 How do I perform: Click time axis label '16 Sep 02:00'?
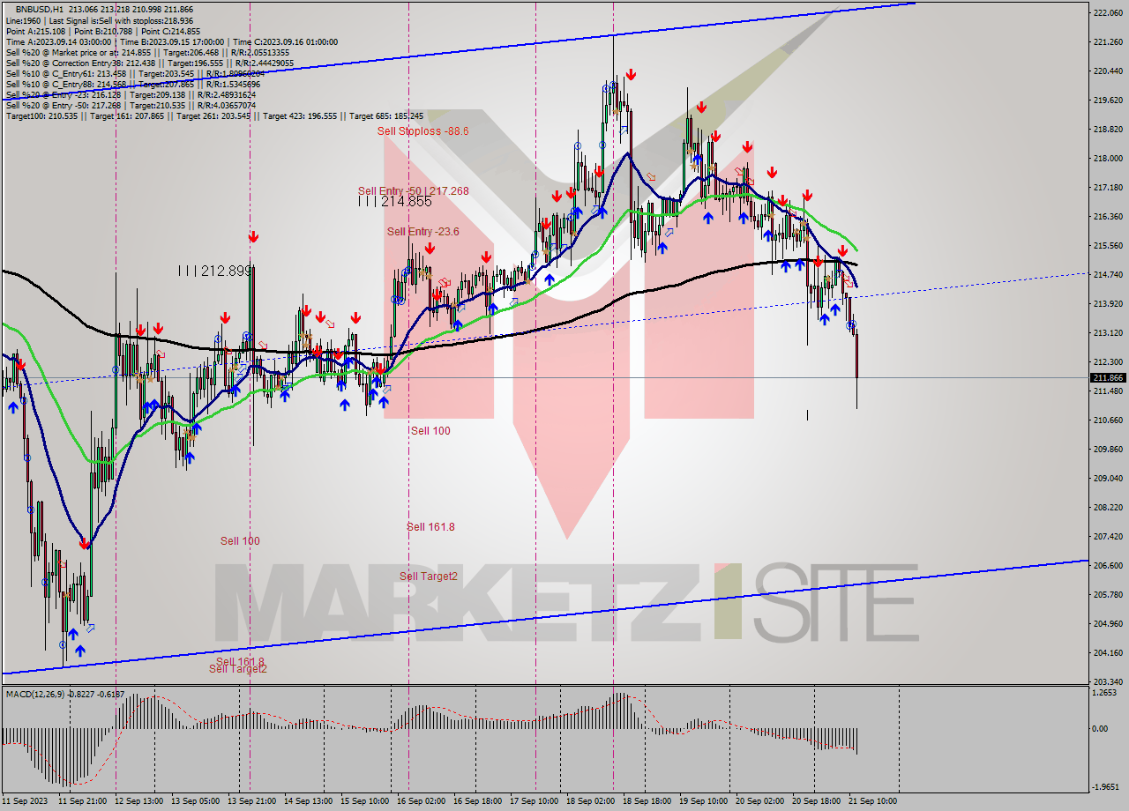[x=420, y=800]
